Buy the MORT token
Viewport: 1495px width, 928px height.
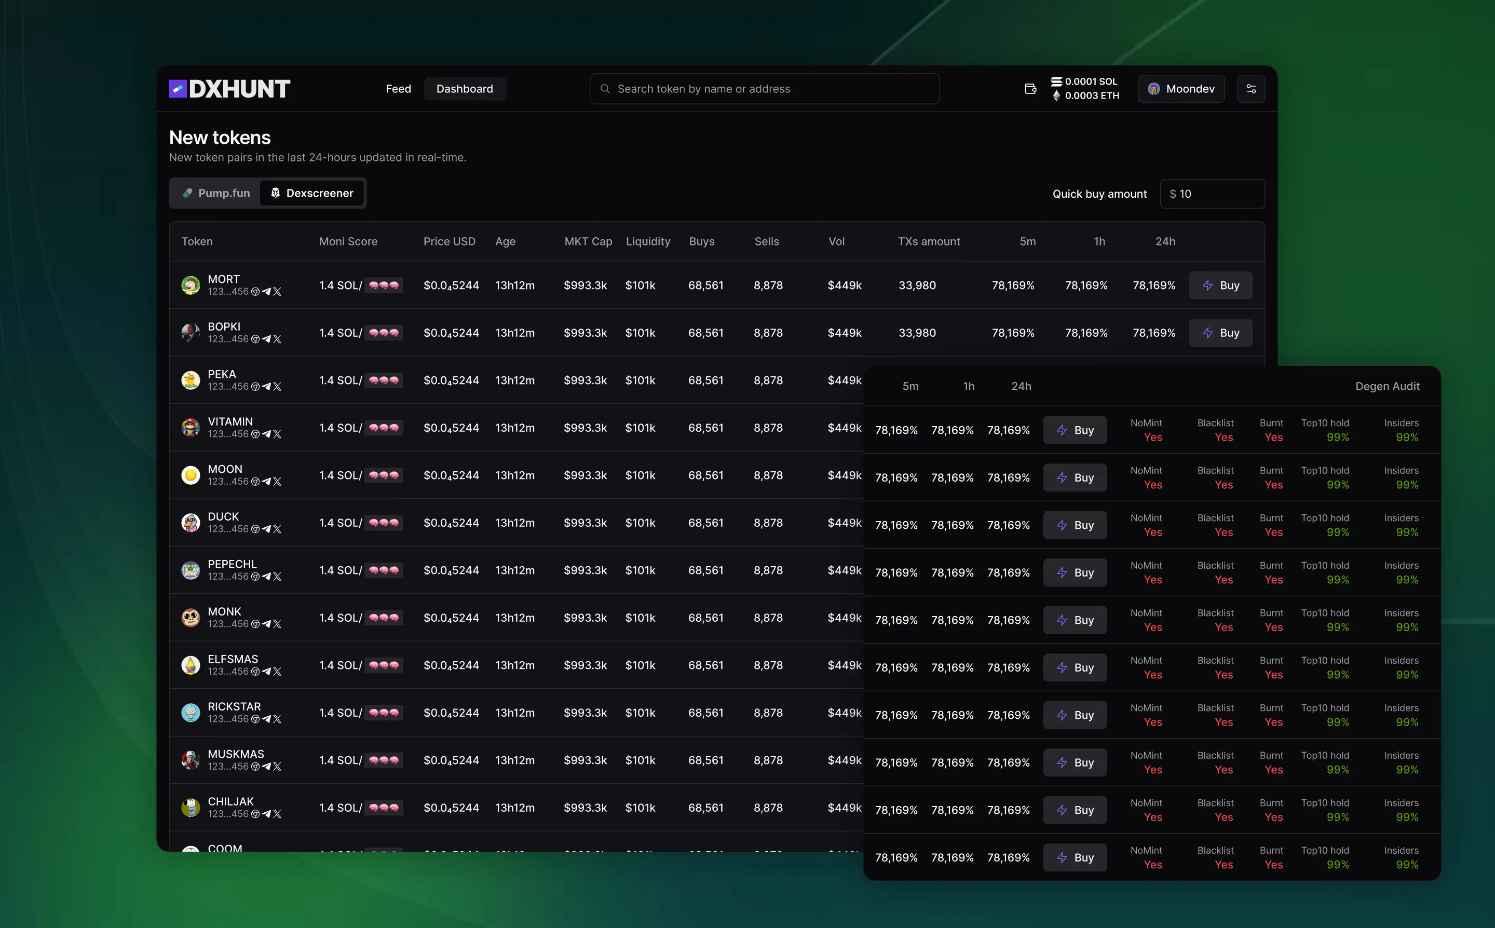coord(1221,285)
